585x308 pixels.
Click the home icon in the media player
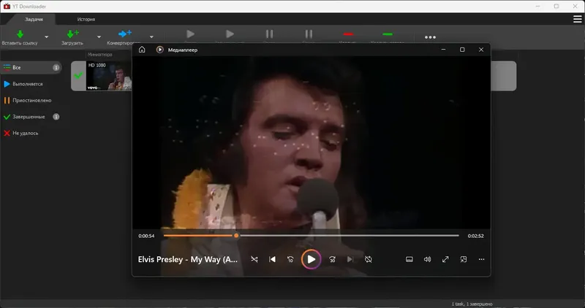coord(142,50)
